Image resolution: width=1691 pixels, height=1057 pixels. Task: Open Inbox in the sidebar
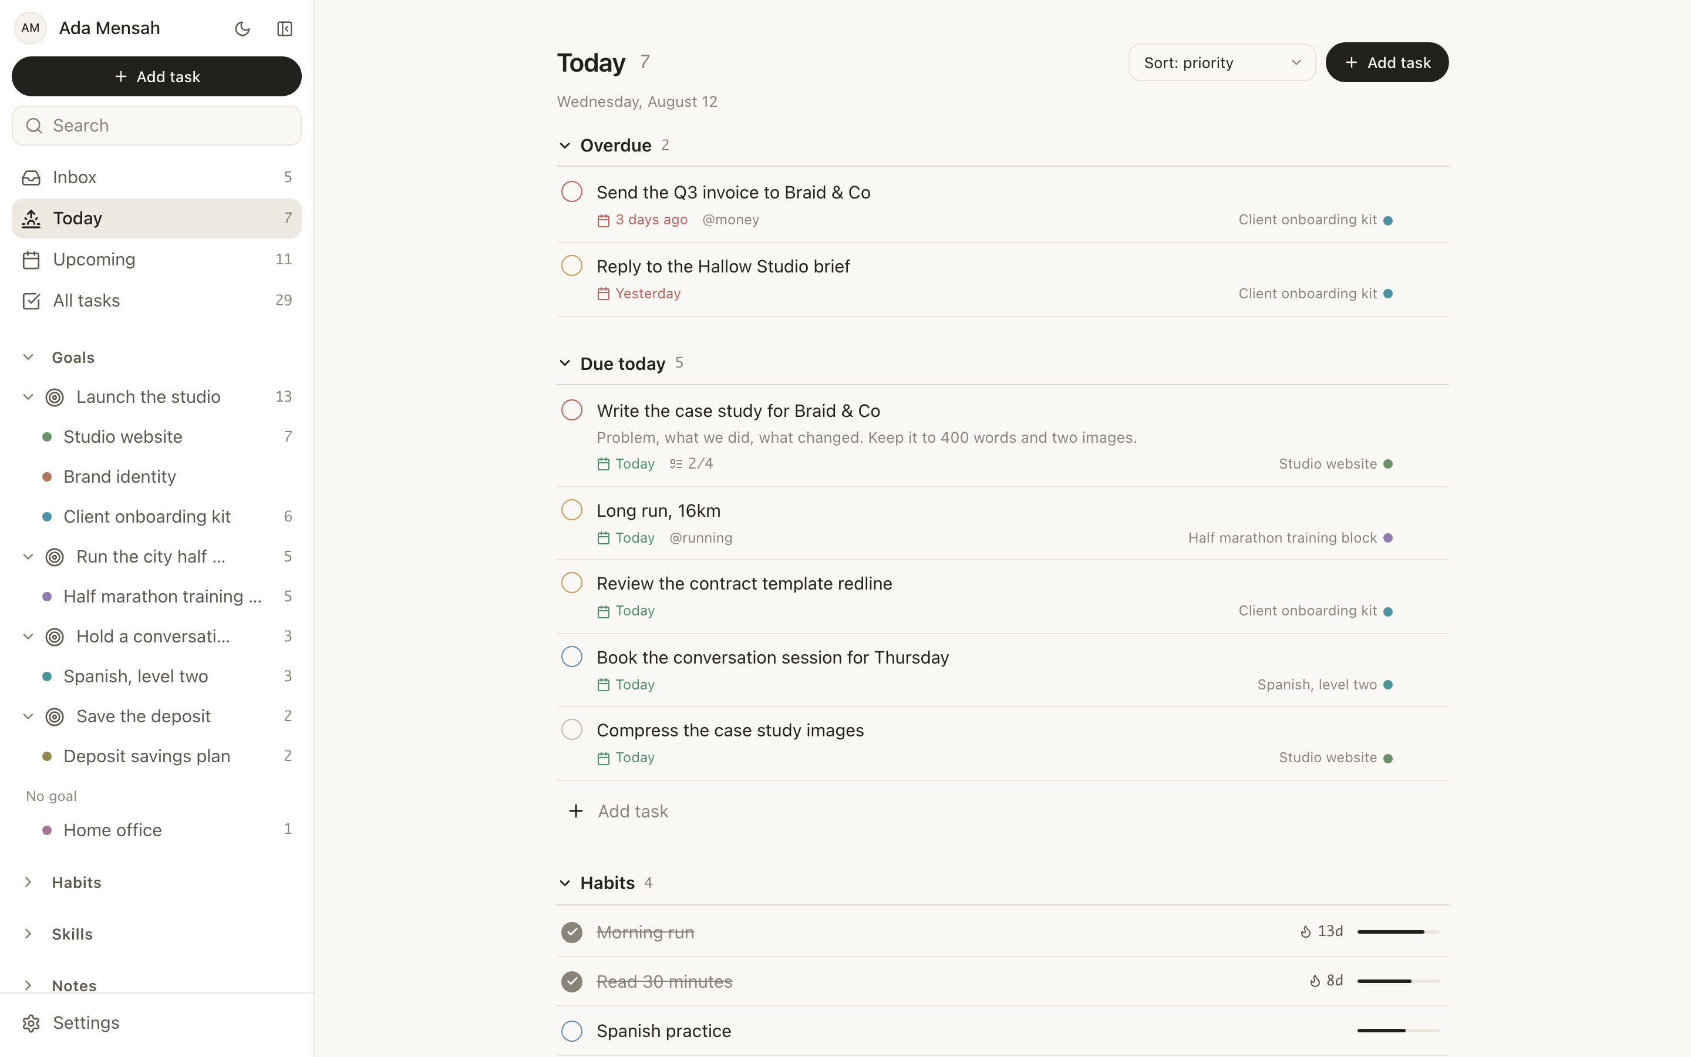(157, 177)
